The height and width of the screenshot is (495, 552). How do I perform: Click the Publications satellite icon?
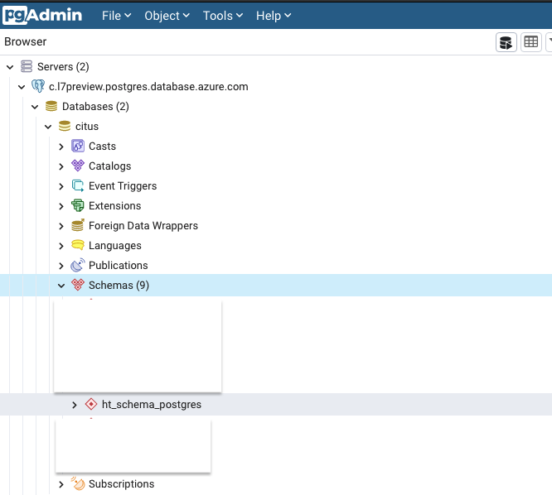[78, 265]
